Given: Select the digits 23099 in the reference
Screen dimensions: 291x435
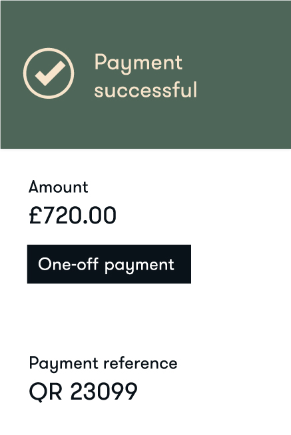Looking at the screenshot, I should [x=104, y=392].
